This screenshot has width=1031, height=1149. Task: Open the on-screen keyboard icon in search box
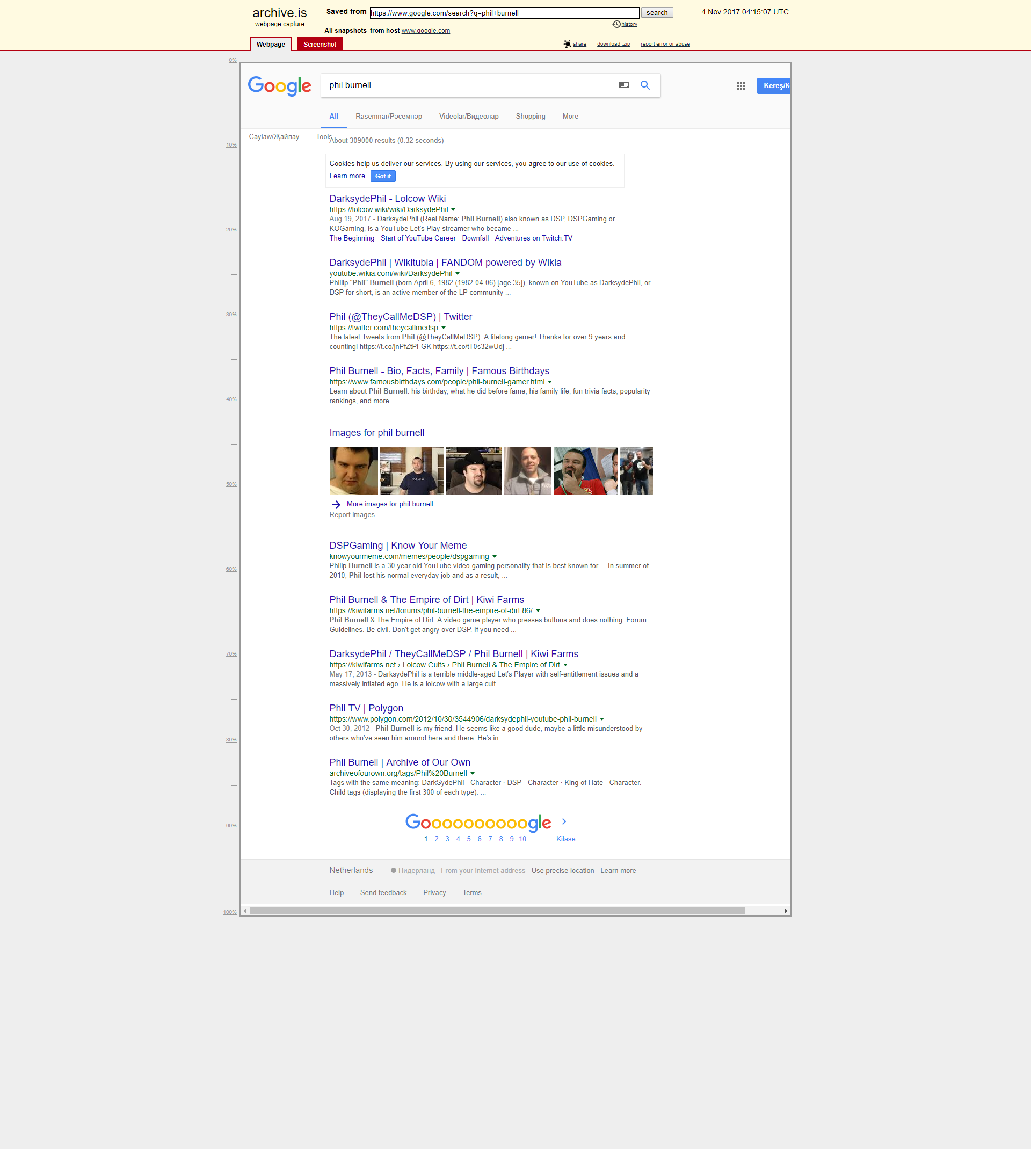pyautogui.click(x=623, y=85)
